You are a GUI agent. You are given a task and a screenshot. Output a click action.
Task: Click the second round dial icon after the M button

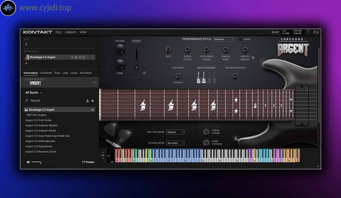click(x=84, y=57)
